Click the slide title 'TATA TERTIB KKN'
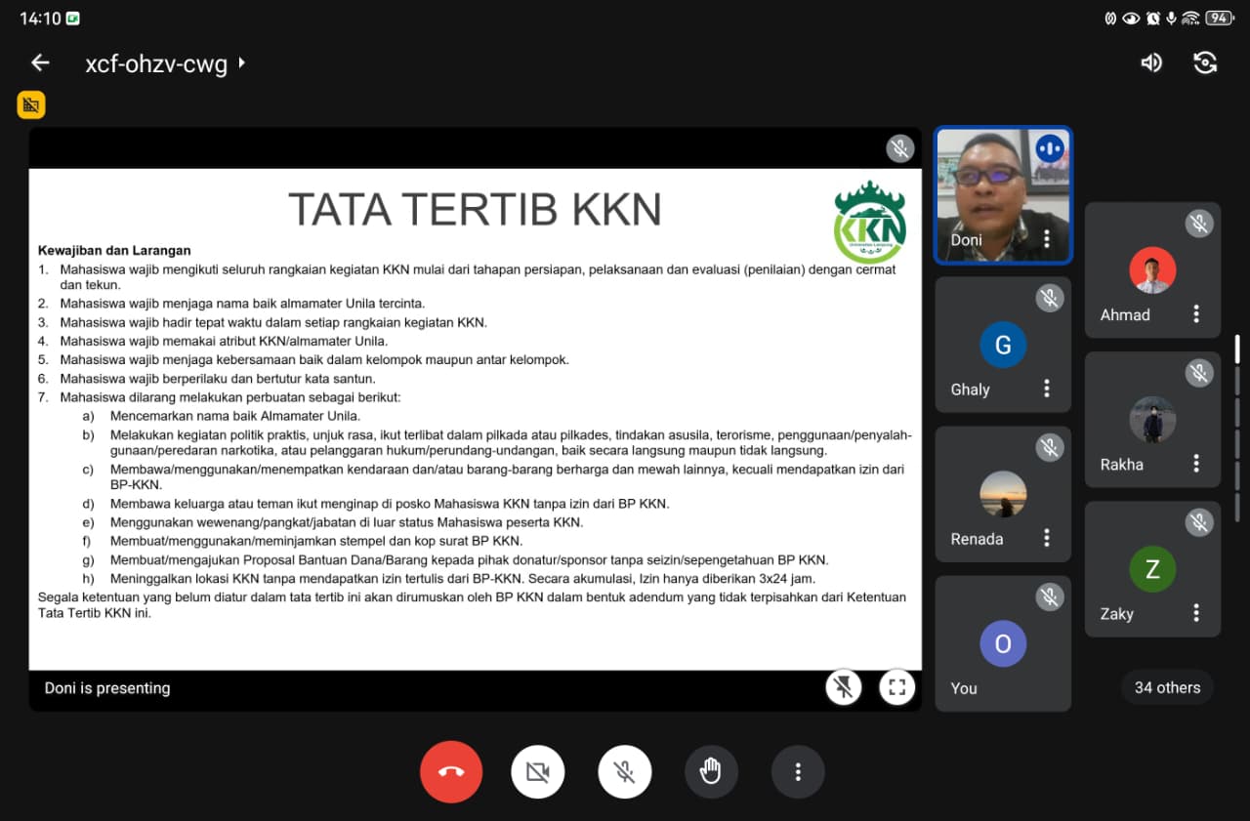 point(475,209)
